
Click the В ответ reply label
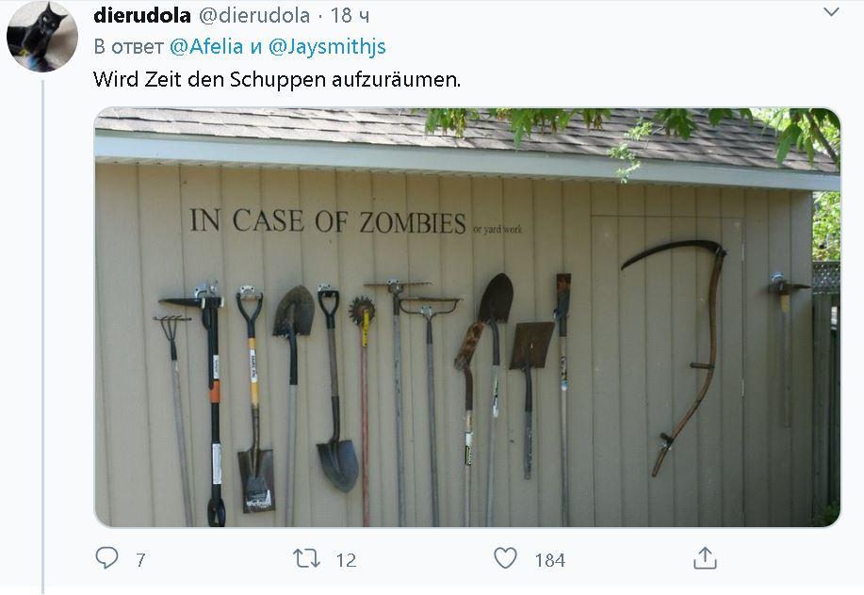128,47
